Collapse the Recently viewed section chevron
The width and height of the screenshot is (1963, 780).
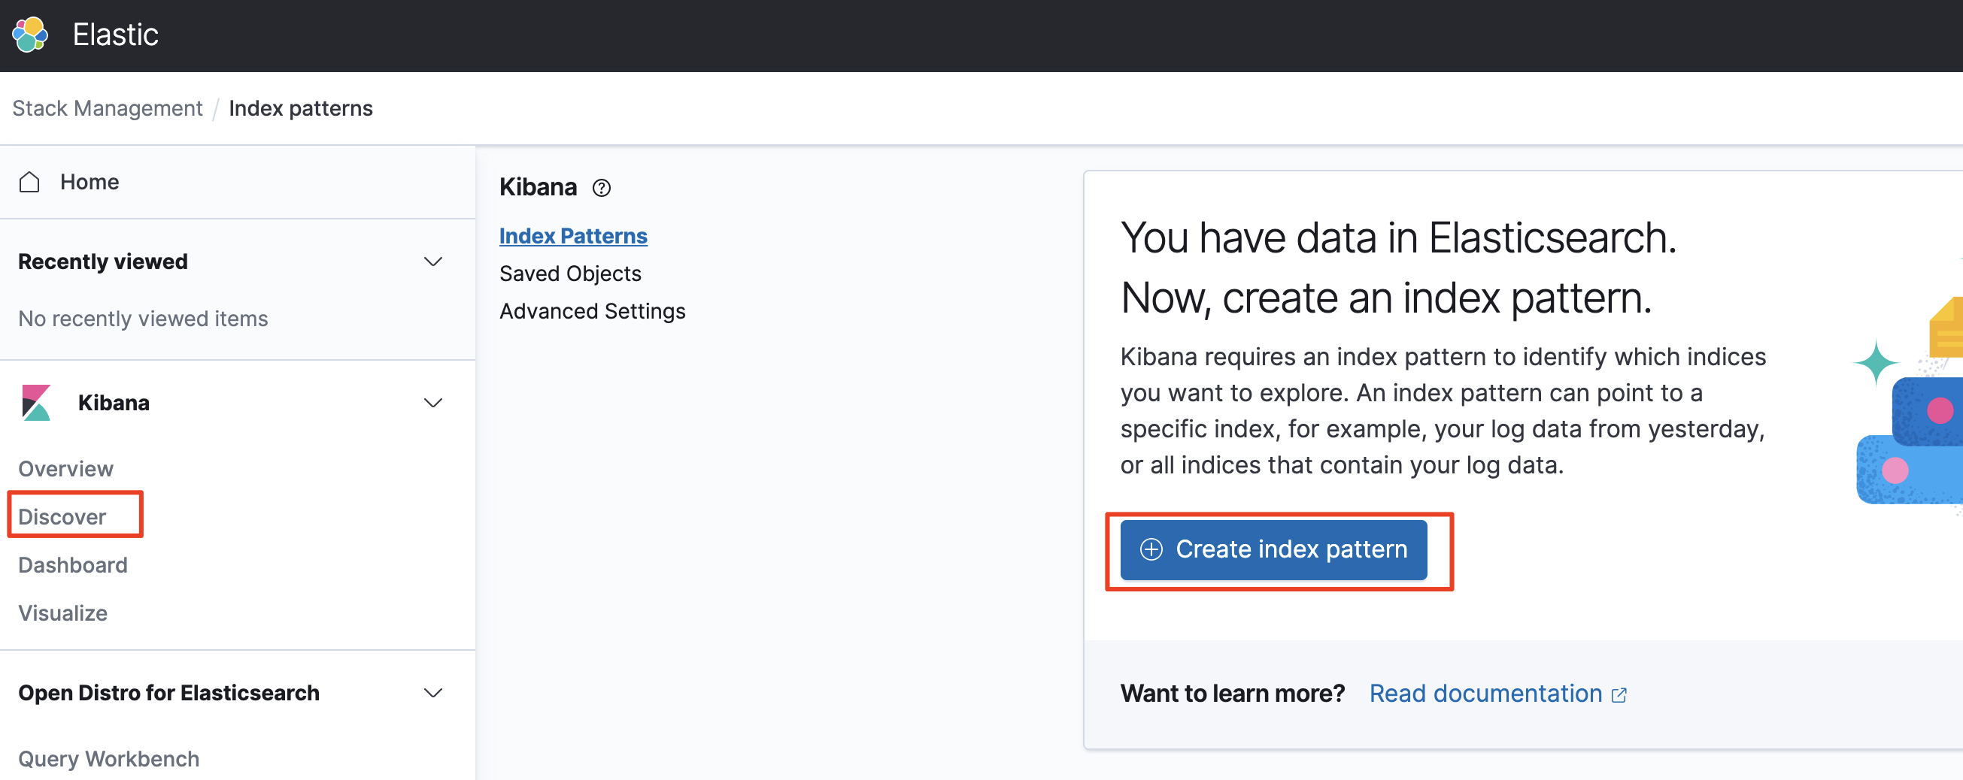click(x=432, y=262)
